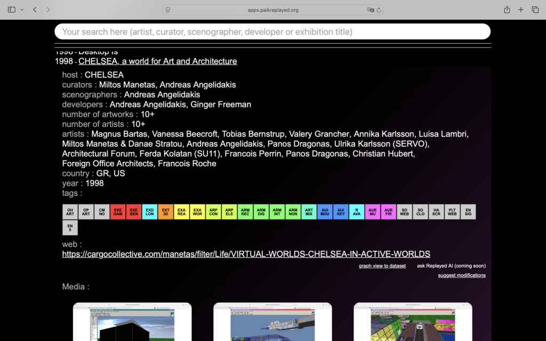Viewport: 546px width, 341px height.
Task: Click the search field for artists or exhibitions
Action: pos(272,31)
